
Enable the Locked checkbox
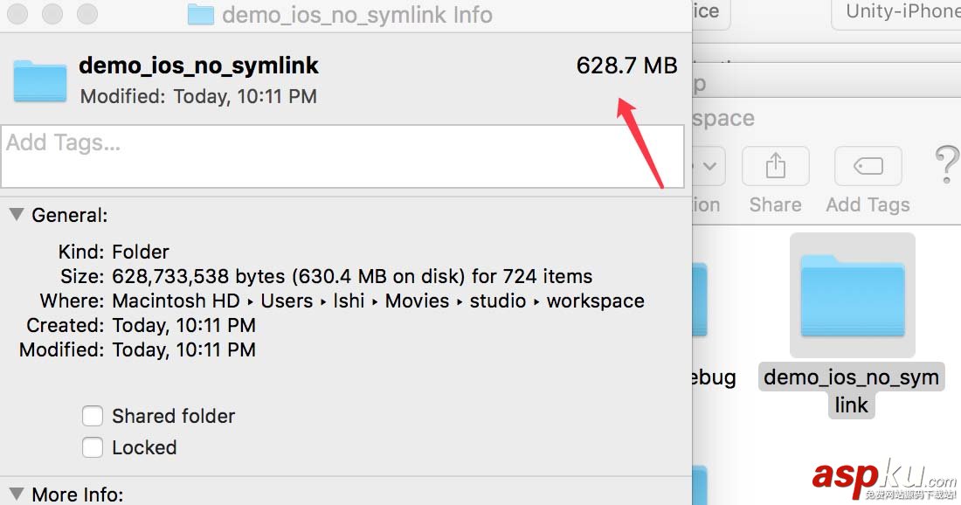93,447
